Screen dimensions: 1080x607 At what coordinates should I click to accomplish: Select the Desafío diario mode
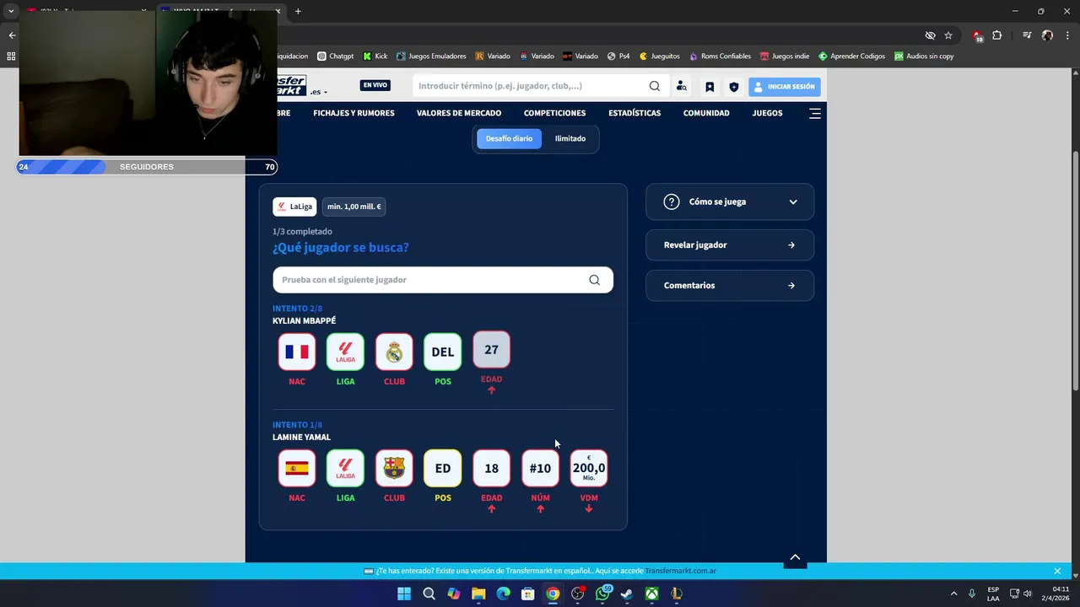(x=509, y=138)
